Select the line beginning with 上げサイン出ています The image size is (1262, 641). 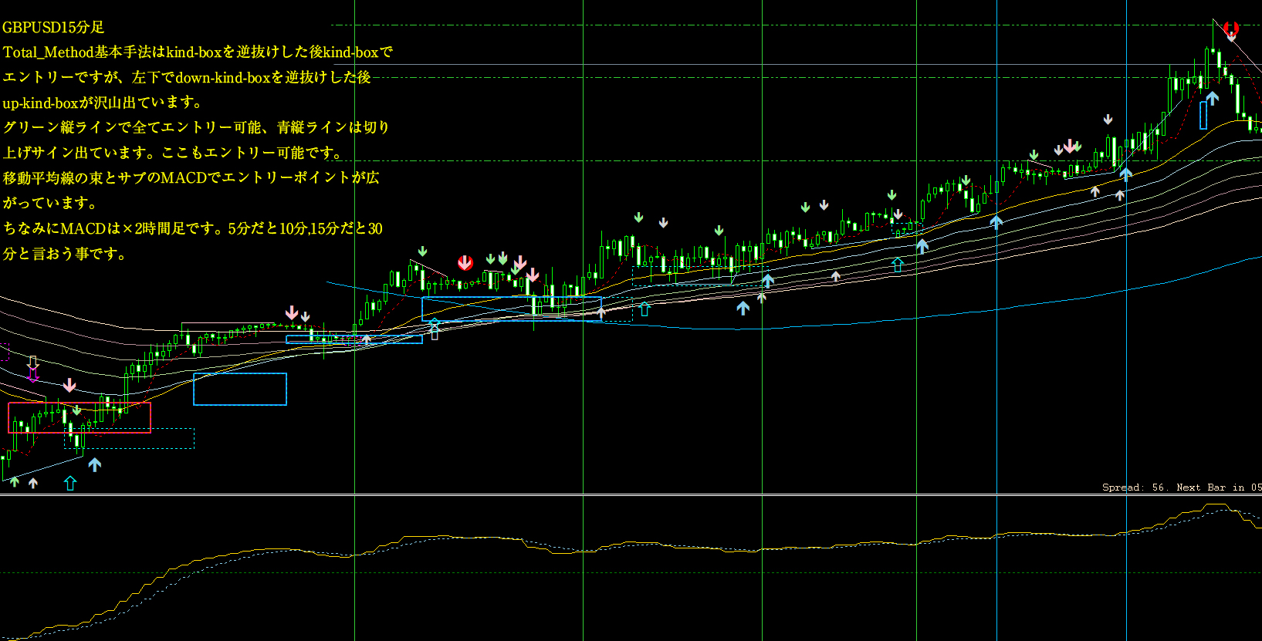[172, 153]
